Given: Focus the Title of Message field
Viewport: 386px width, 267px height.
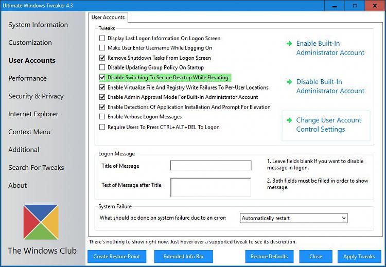Looking at the screenshot, I should pos(210,165).
